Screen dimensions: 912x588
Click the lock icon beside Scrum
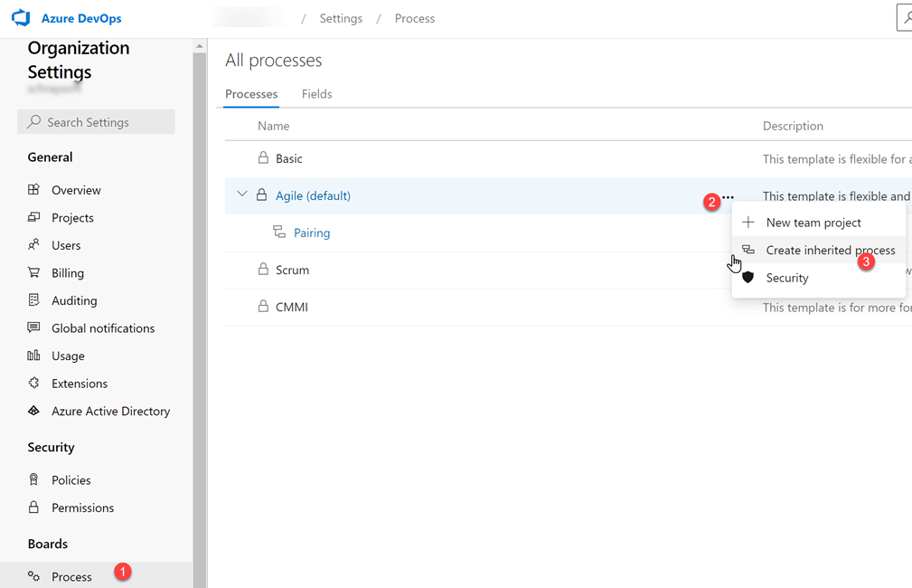(264, 269)
